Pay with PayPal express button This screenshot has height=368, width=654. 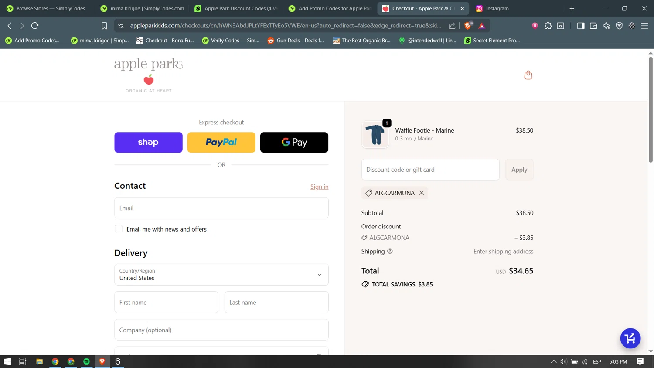point(221,142)
